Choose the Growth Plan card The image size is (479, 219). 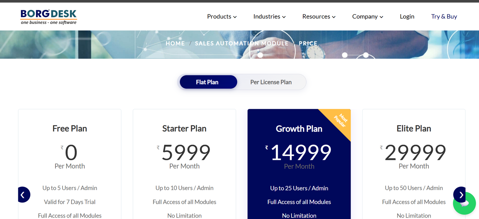[x=299, y=164]
